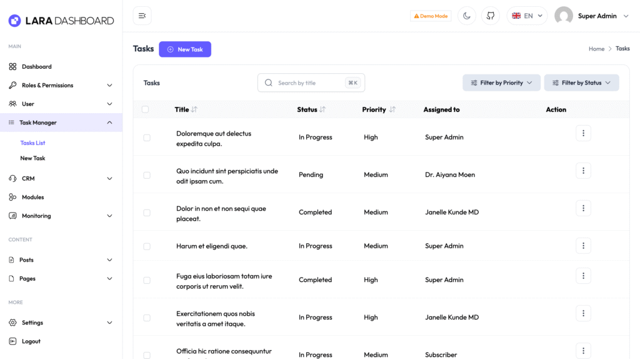Open Tasks List submenu item
640x359 pixels.
(32, 143)
